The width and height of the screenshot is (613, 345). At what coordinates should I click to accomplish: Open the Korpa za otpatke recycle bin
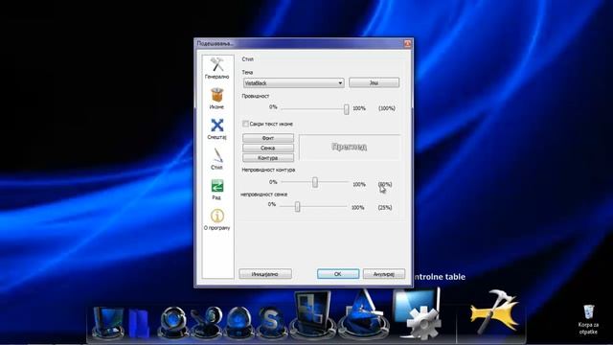588,320
